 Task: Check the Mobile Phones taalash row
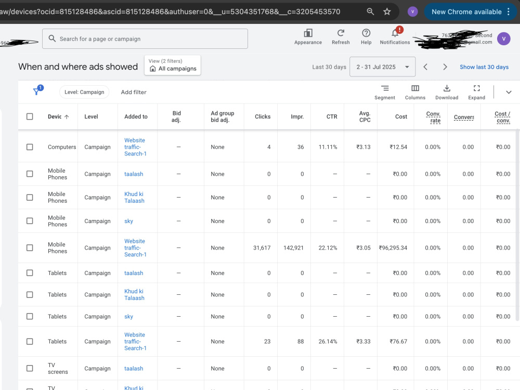pos(30,174)
